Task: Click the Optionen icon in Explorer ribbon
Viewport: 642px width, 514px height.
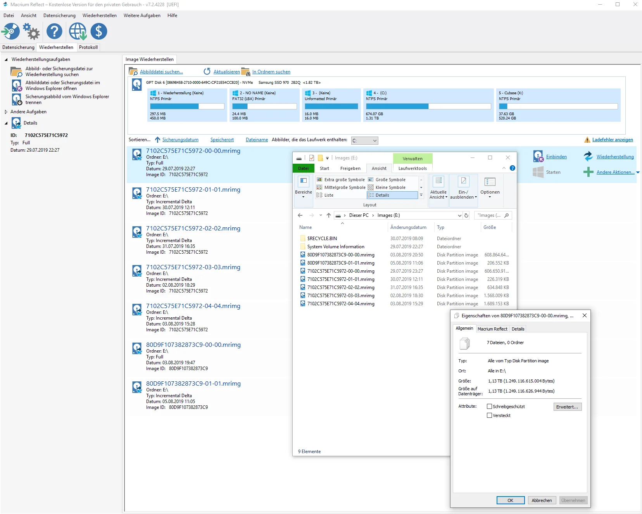Action: [490, 182]
